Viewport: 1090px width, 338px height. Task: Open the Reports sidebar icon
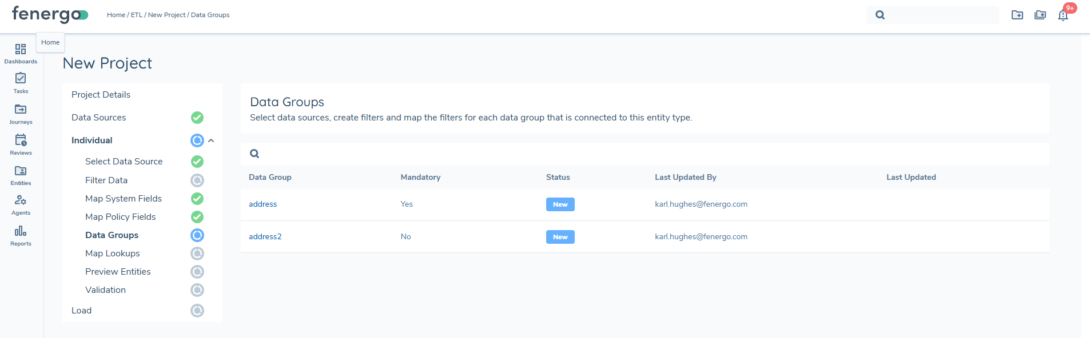21,235
